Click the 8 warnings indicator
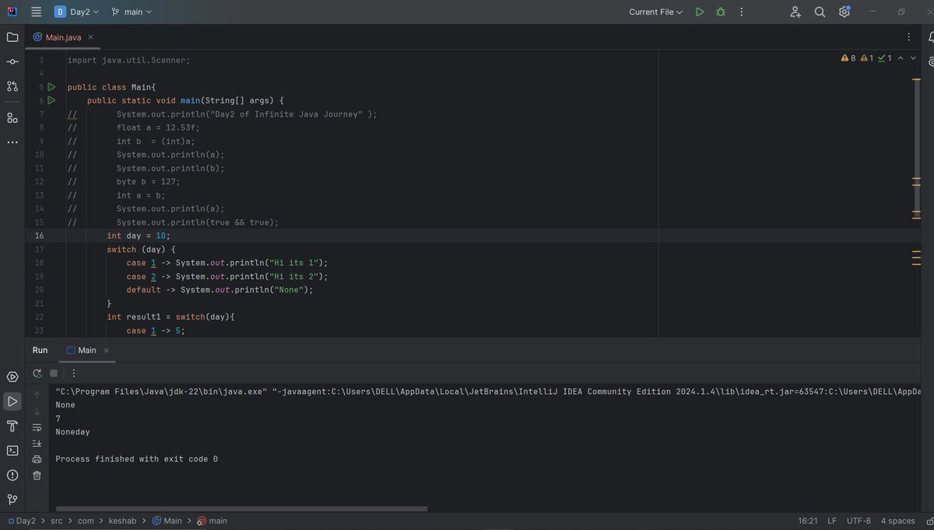The height and width of the screenshot is (530, 934). click(x=848, y=58)
